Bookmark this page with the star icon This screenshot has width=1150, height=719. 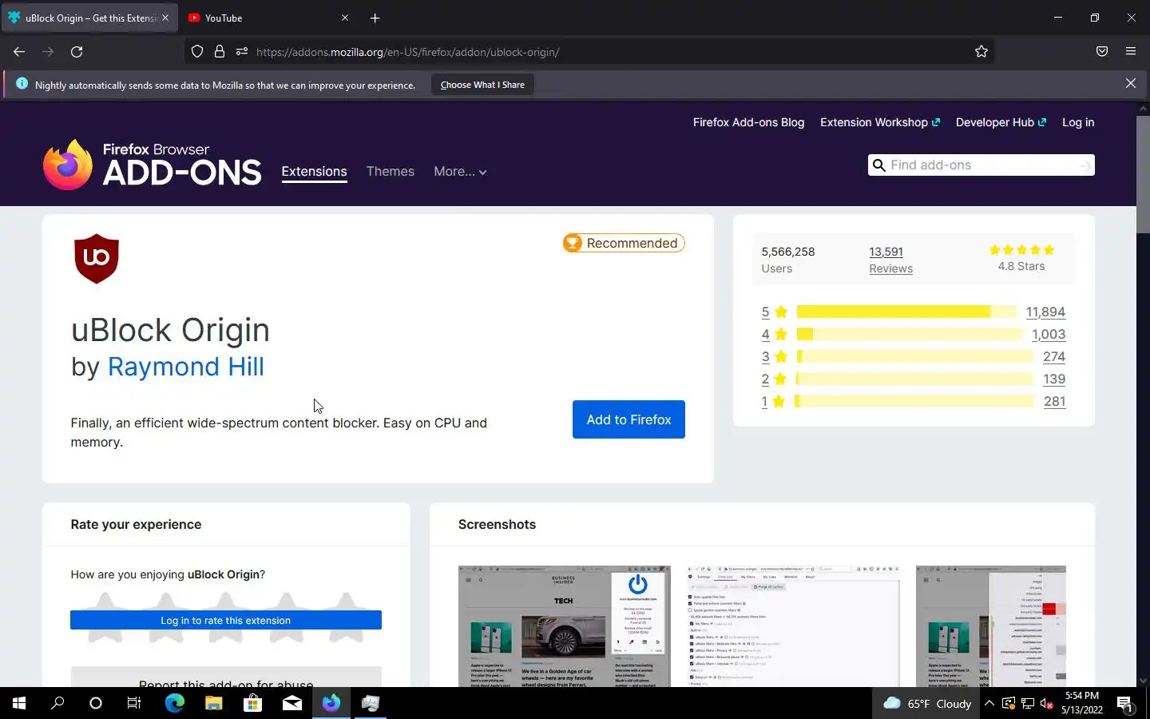(x=981, y=52)
